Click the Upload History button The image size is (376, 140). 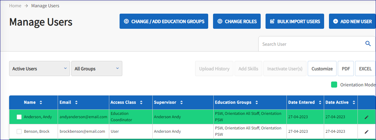[x=214, y=68]
